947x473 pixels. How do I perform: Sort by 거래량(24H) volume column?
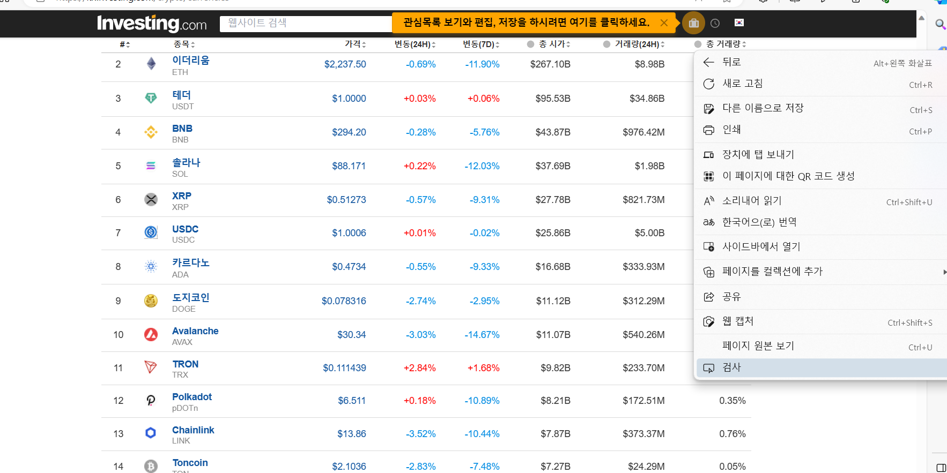point(640,44)
